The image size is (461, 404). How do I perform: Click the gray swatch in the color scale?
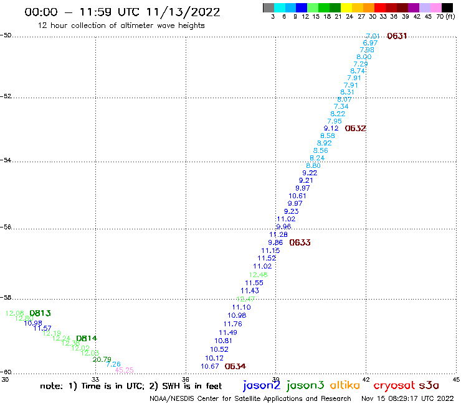[269, 7]
